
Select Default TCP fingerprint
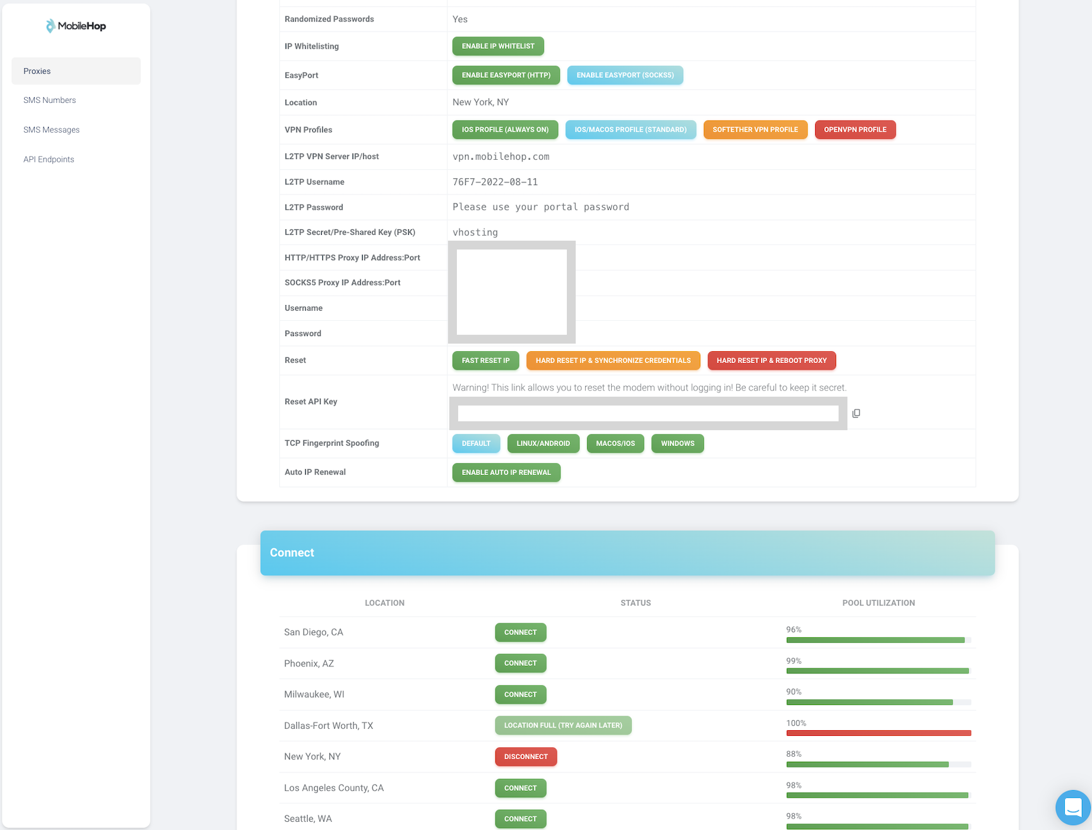(476, 443)
